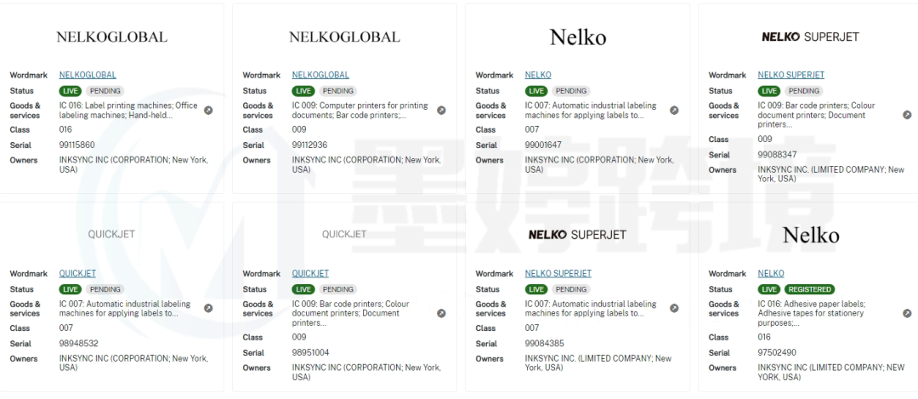
Task: Open NELKOGLOBAL wordmark link for class 009
Action: 320,75
